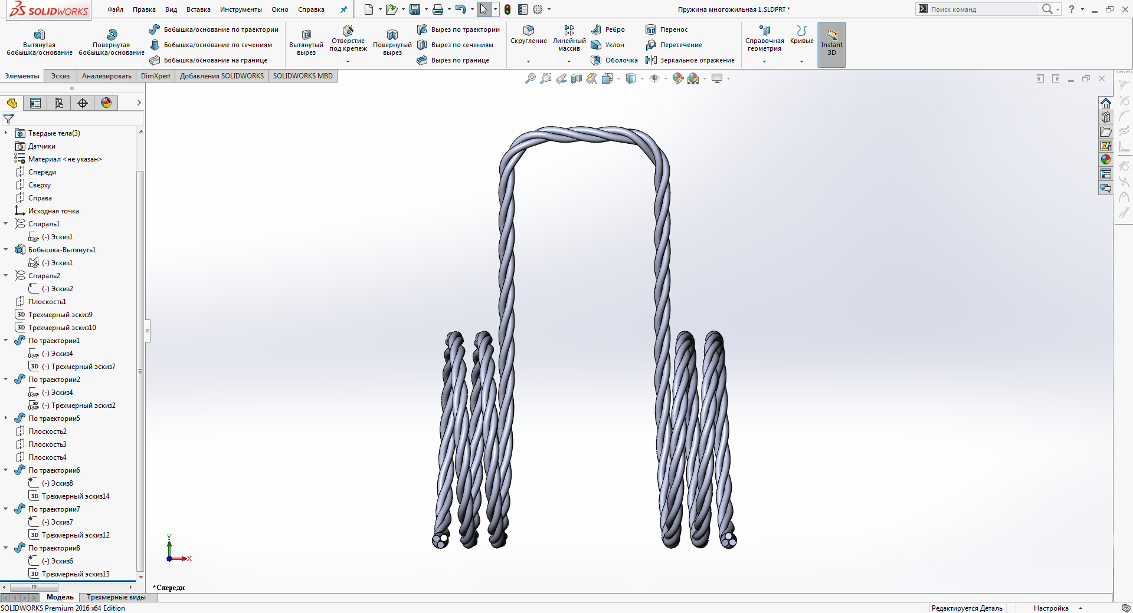Open the Кривые curves tool
Screen dimensions: 1133x613
pyautogui.click(x=802, y=34)
